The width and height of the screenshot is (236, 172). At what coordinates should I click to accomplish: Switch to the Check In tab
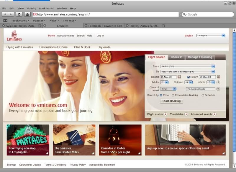click(176, 57)
